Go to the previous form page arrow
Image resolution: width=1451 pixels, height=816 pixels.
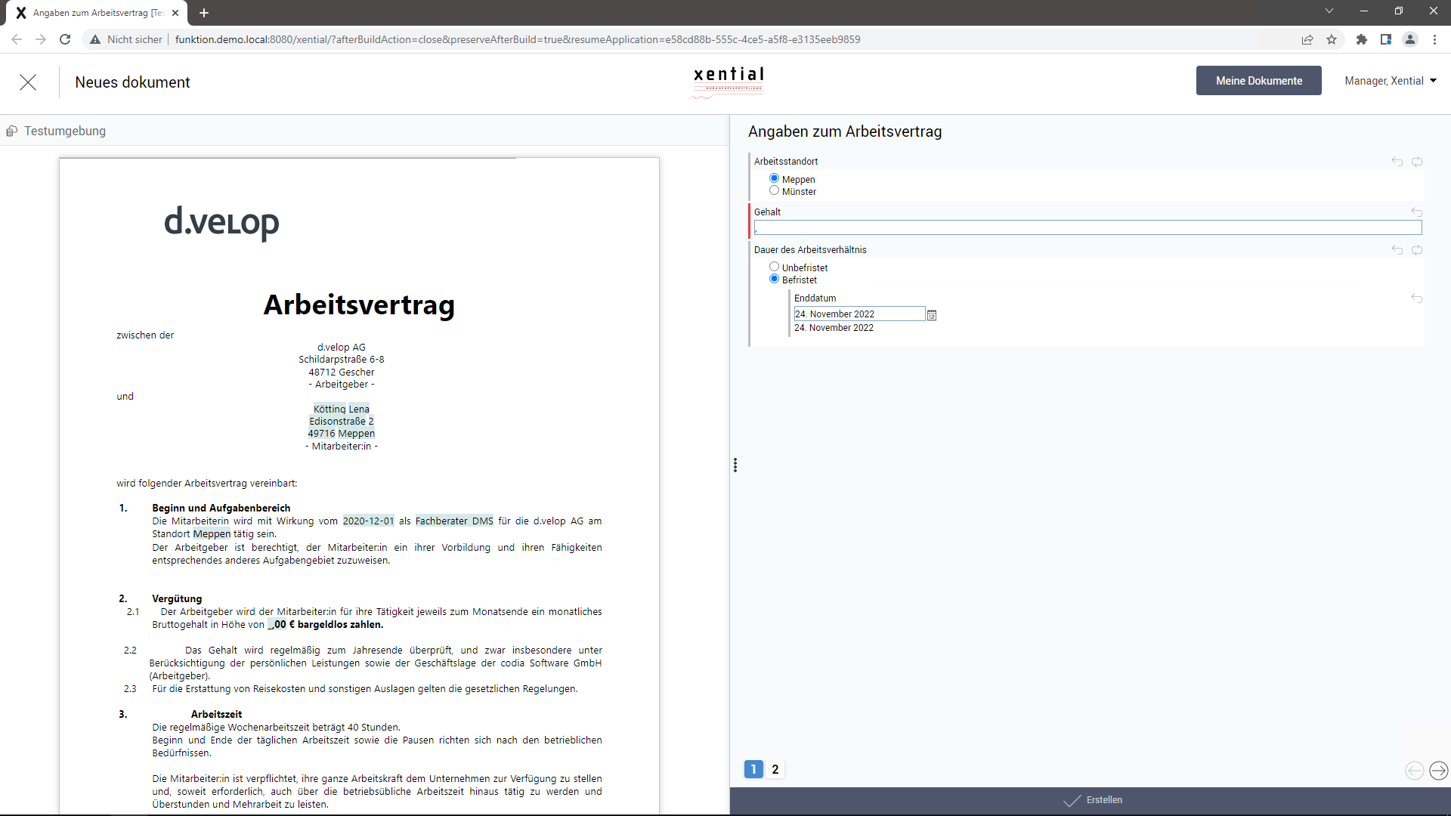click(x=1415, y=770)
